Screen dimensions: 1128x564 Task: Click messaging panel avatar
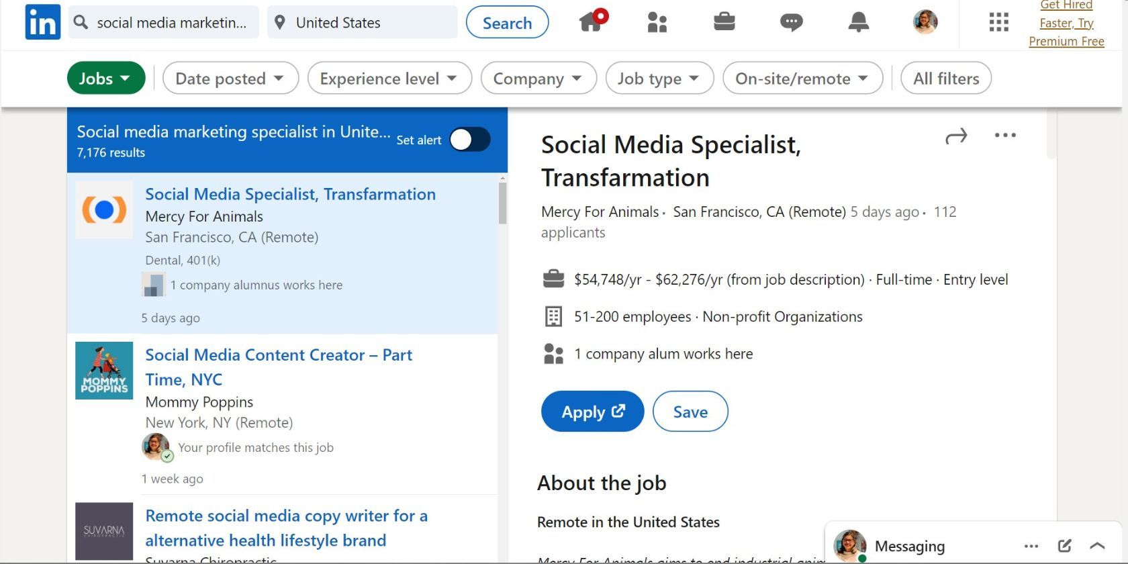[x=849, y=546]
